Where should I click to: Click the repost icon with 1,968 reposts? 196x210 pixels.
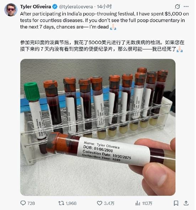click(x=61, y=203)
